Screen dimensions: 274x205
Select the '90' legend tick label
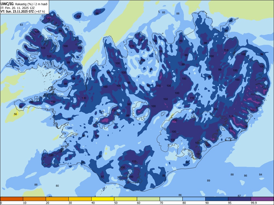207,203
